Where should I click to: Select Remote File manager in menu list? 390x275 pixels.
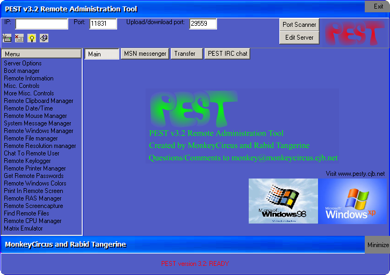tap(31, 138)
